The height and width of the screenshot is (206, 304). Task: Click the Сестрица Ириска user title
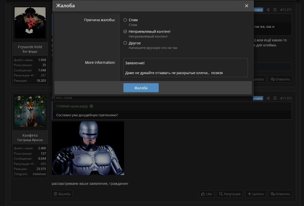(x=30, y=140)
